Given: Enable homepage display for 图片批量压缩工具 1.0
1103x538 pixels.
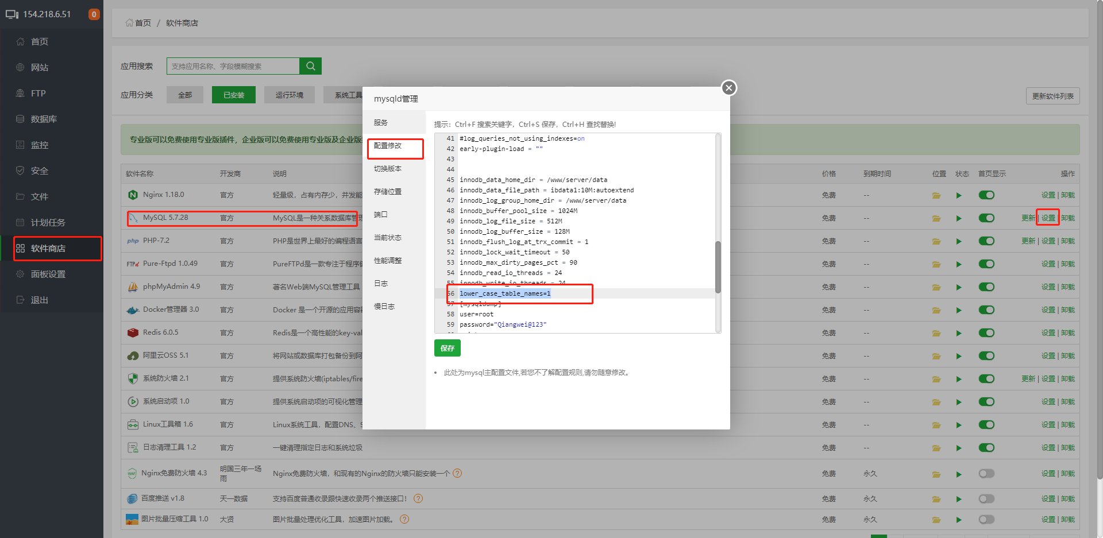Looking at the screenshot, I should (x=986, y=520).
